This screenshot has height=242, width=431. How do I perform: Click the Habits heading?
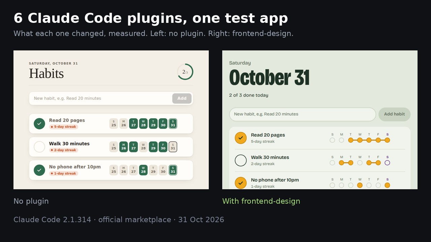(x=46, y=73)
